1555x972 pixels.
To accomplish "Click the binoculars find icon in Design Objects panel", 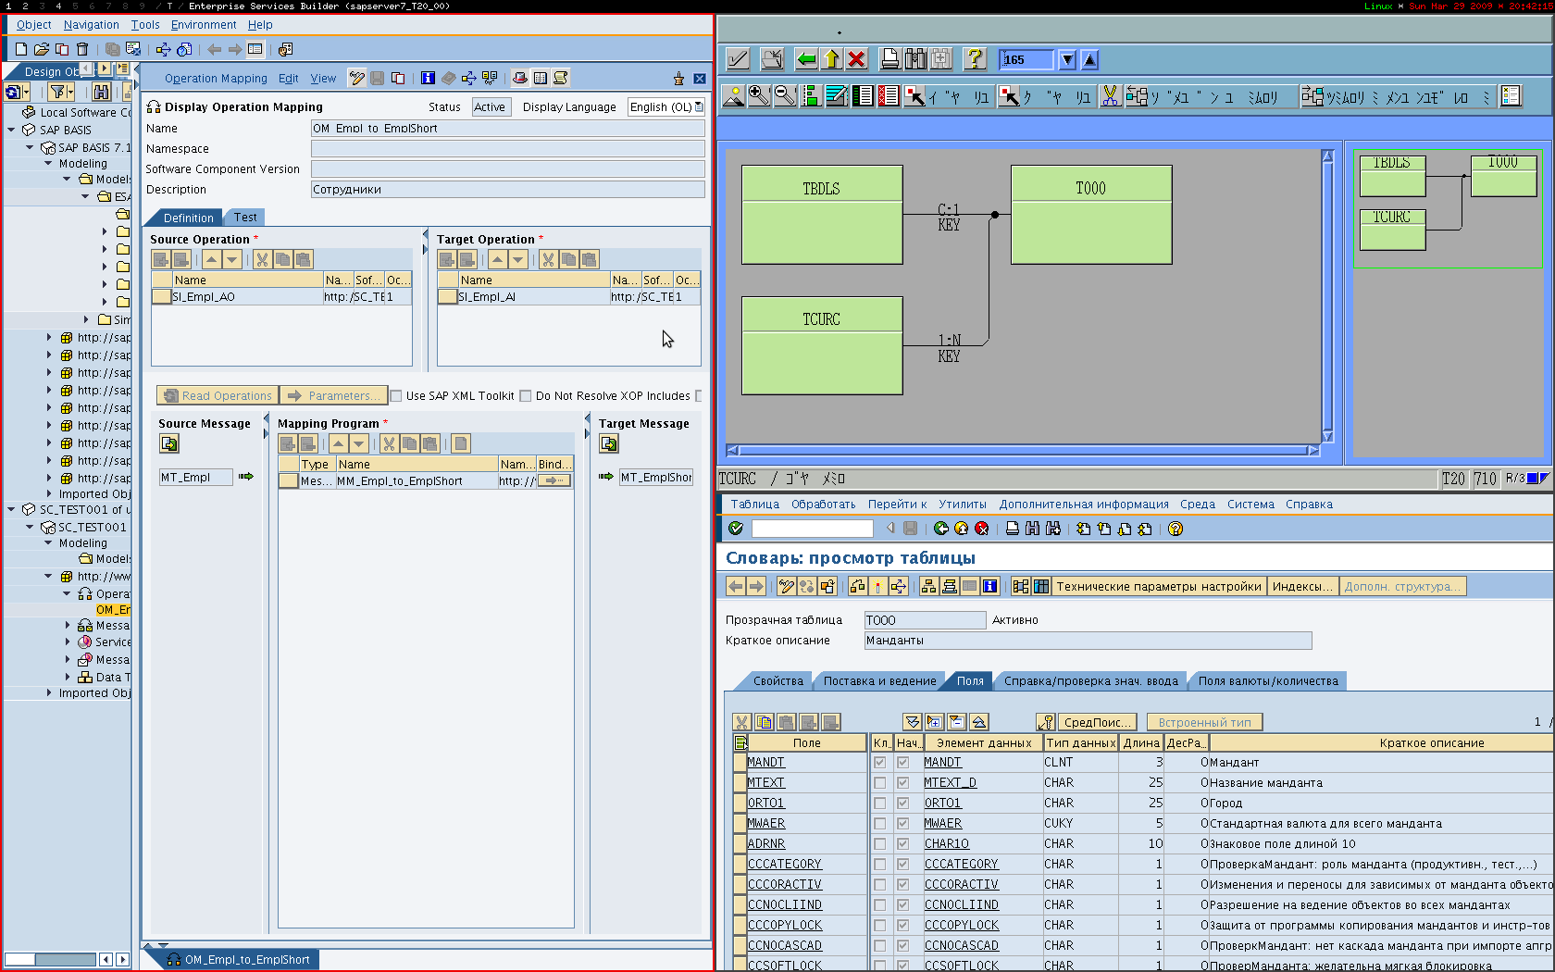I will 102,92.
